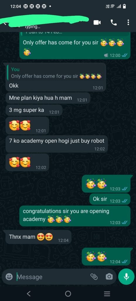The image size is (136, 301).
Task: Tap the "Ok sir" sent message
Action: (x=110, y=200)
